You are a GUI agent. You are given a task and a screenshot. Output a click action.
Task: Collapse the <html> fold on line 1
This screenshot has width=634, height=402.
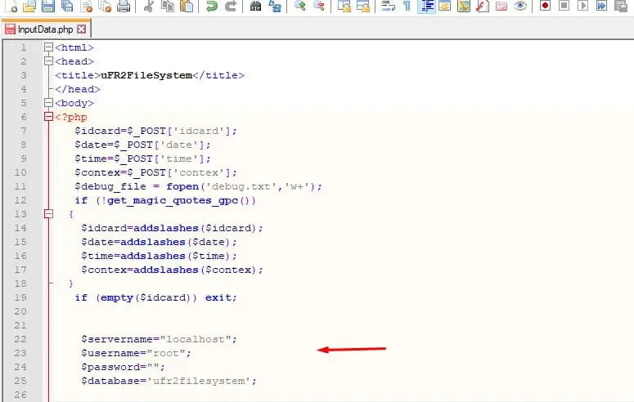48,47
